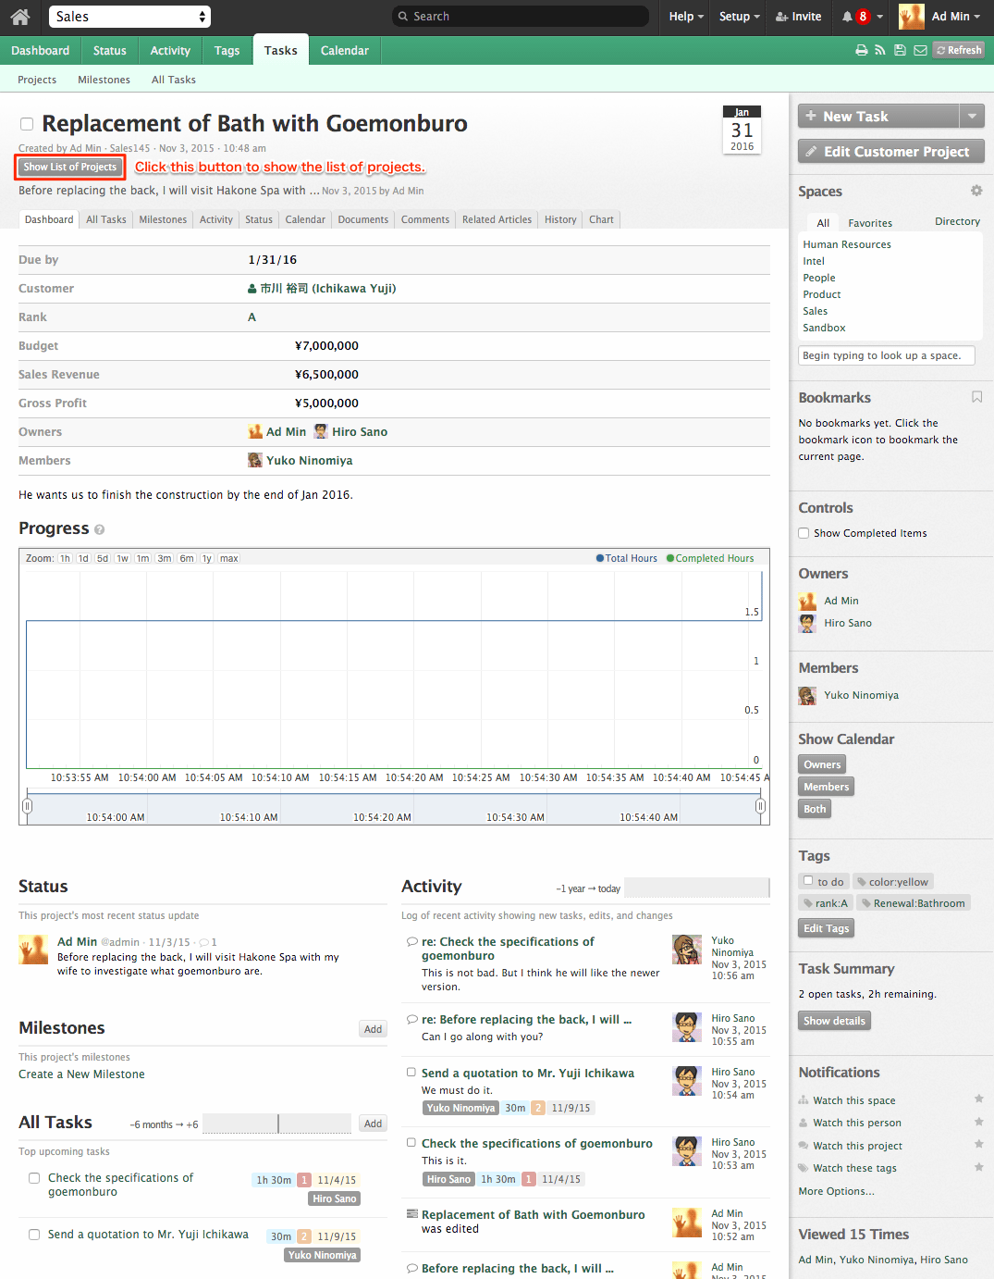Click Ad Min's avatar in the top bar
The image size is (994, 1279).
912,17
